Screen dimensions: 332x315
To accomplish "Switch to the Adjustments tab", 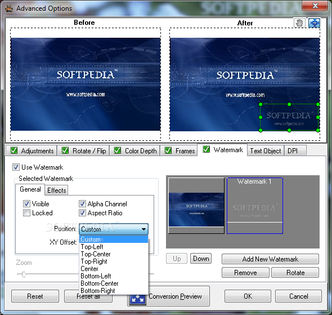I will [x=32, y=150].
